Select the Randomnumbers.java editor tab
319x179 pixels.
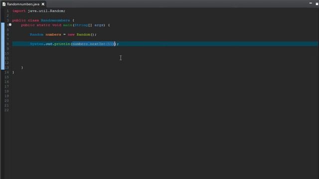coord(23,4)
